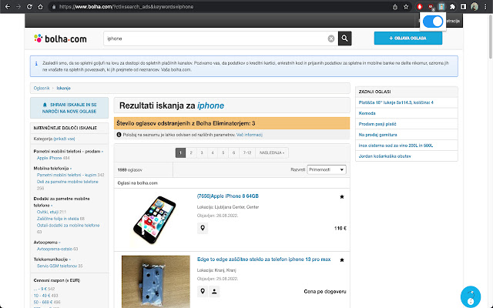Go to results page 3

tap(202, 152)
